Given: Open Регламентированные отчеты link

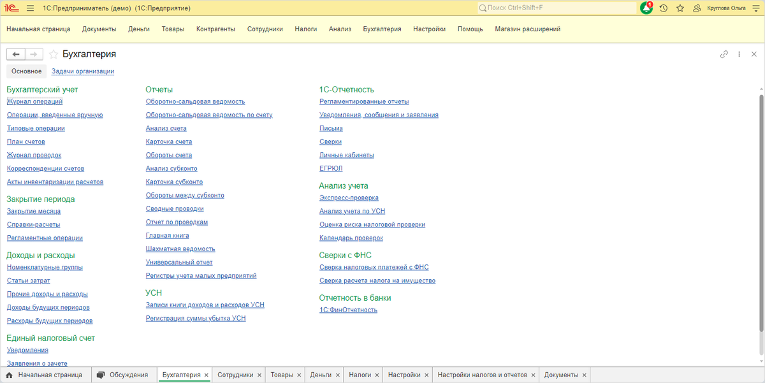Looking at the screenshot, I should (364, 101).
